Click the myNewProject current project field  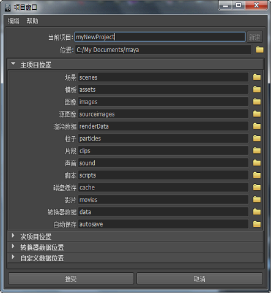click(160, 37)
